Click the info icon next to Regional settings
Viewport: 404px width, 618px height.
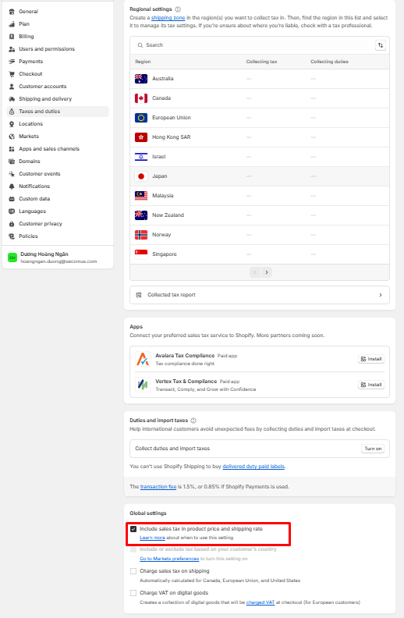click(178, 9)
